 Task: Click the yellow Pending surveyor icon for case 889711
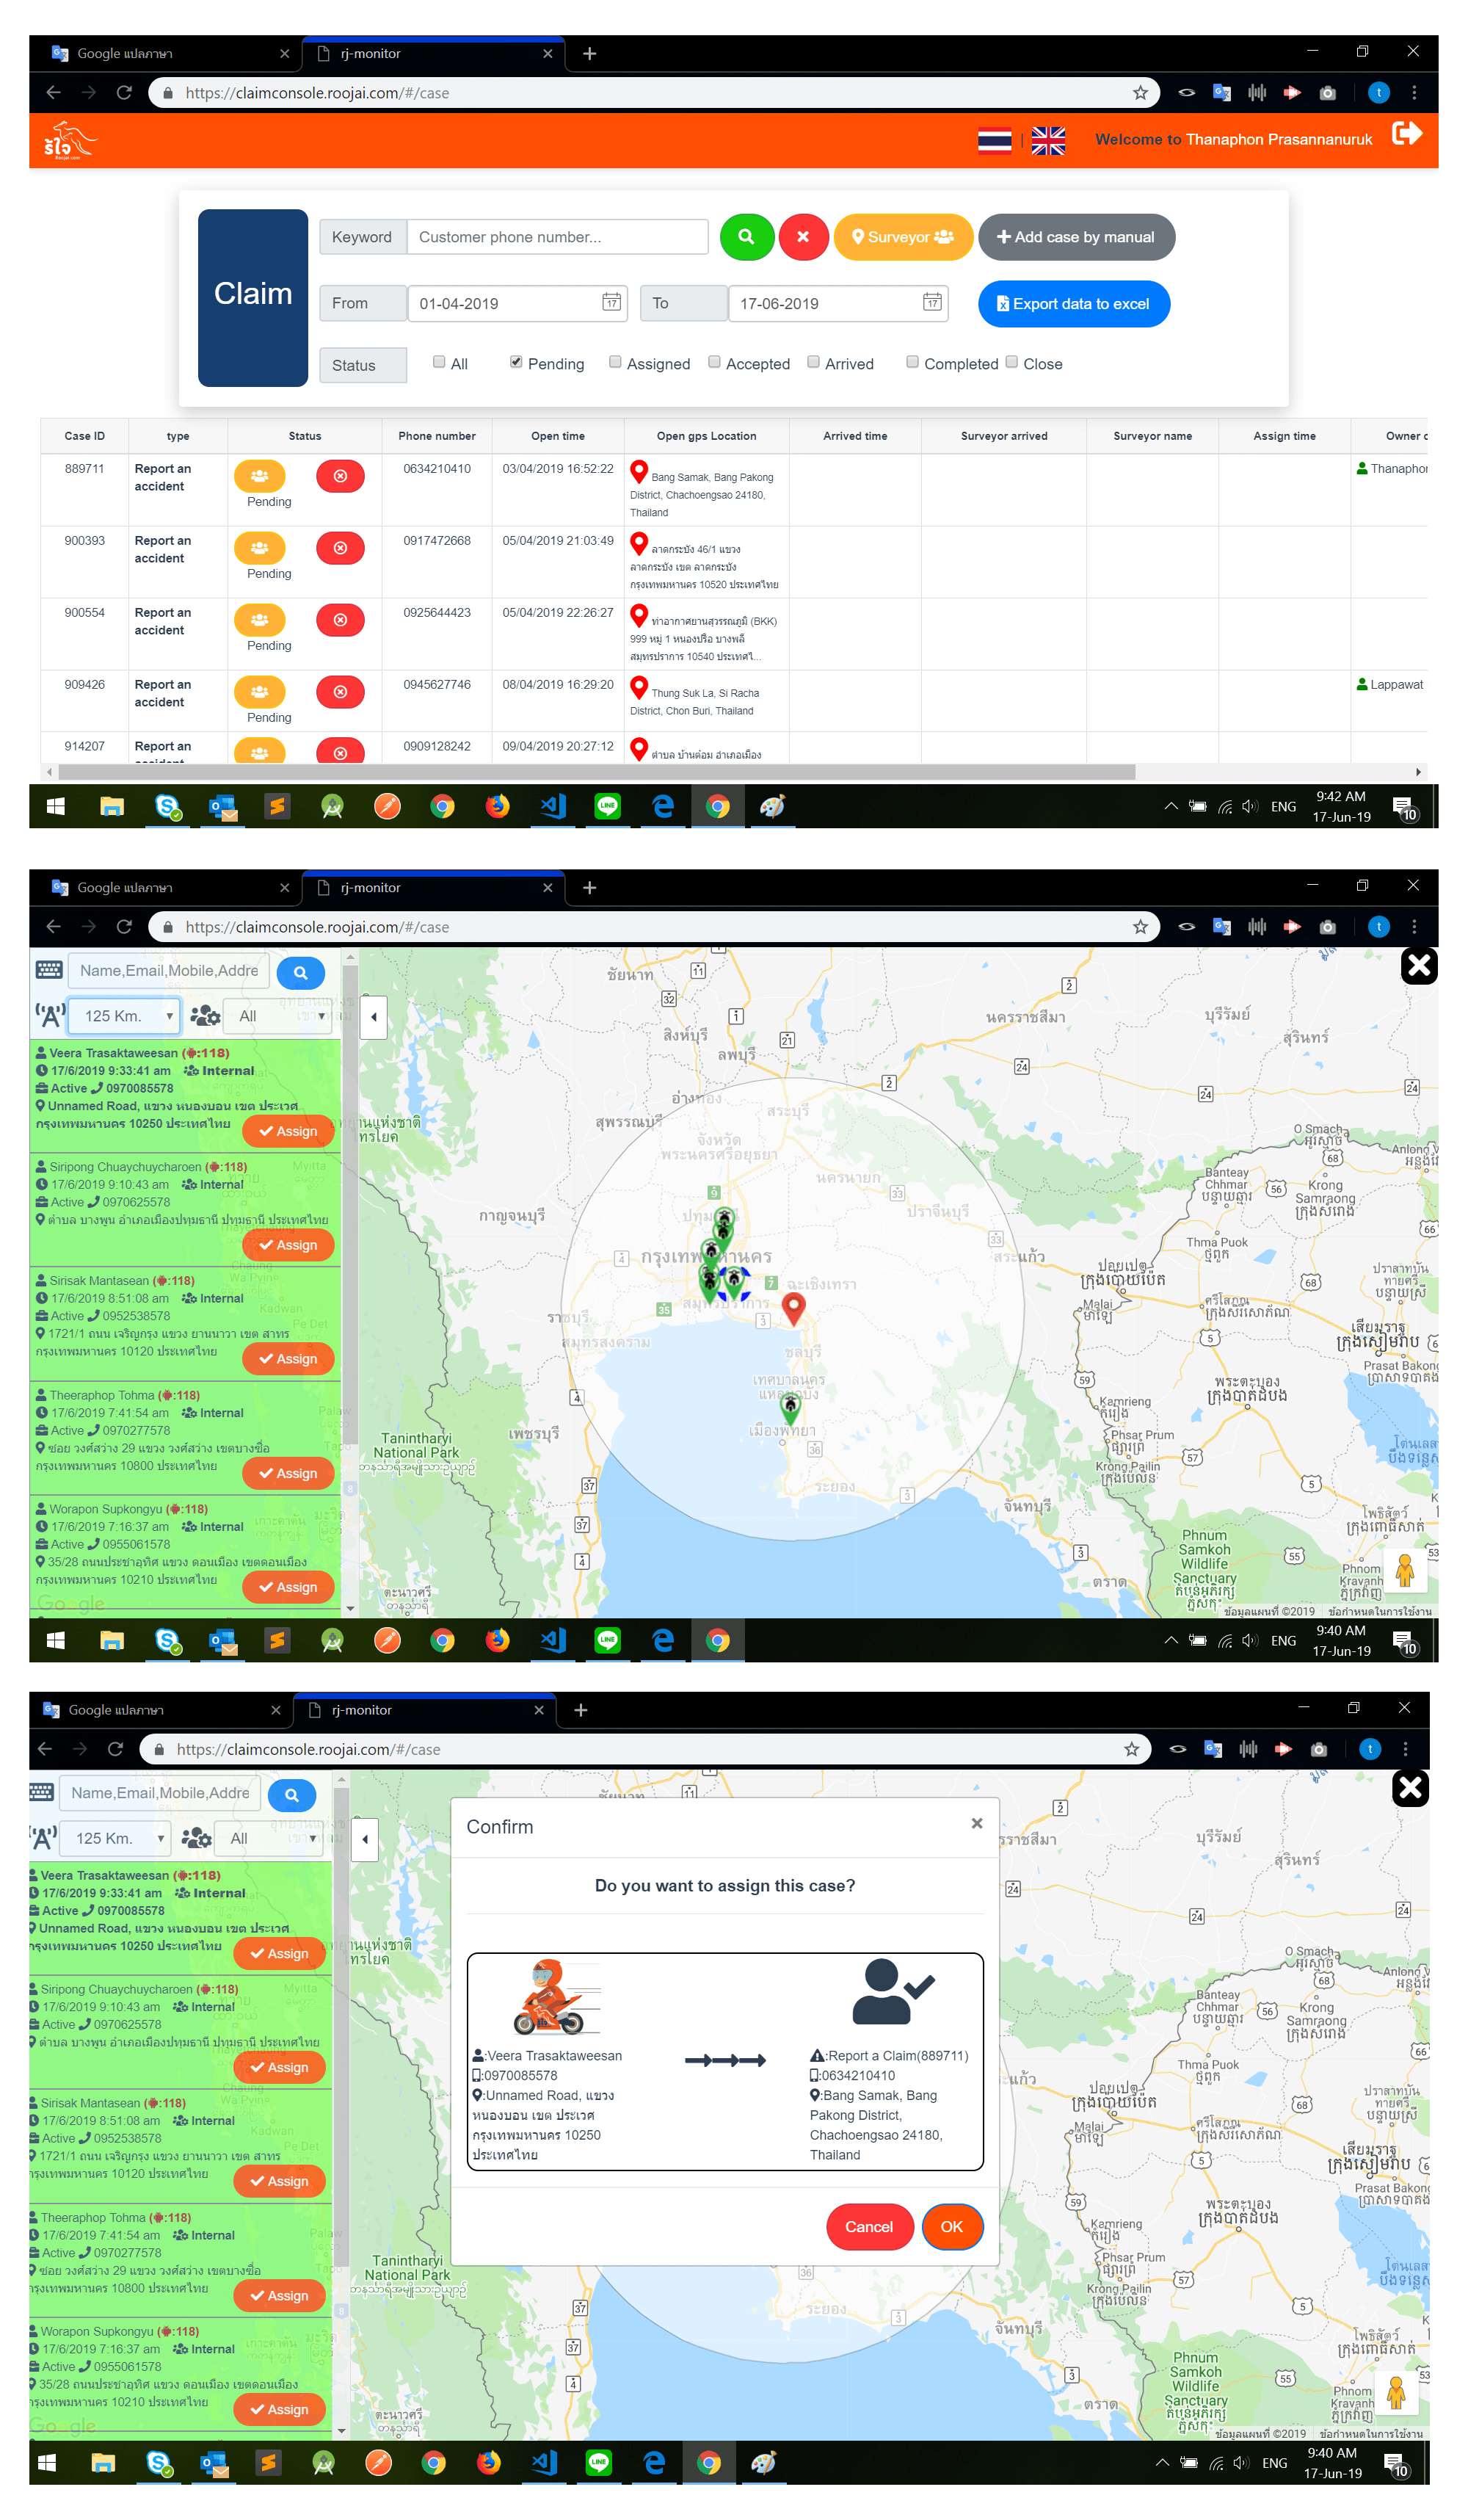point(260,476)
